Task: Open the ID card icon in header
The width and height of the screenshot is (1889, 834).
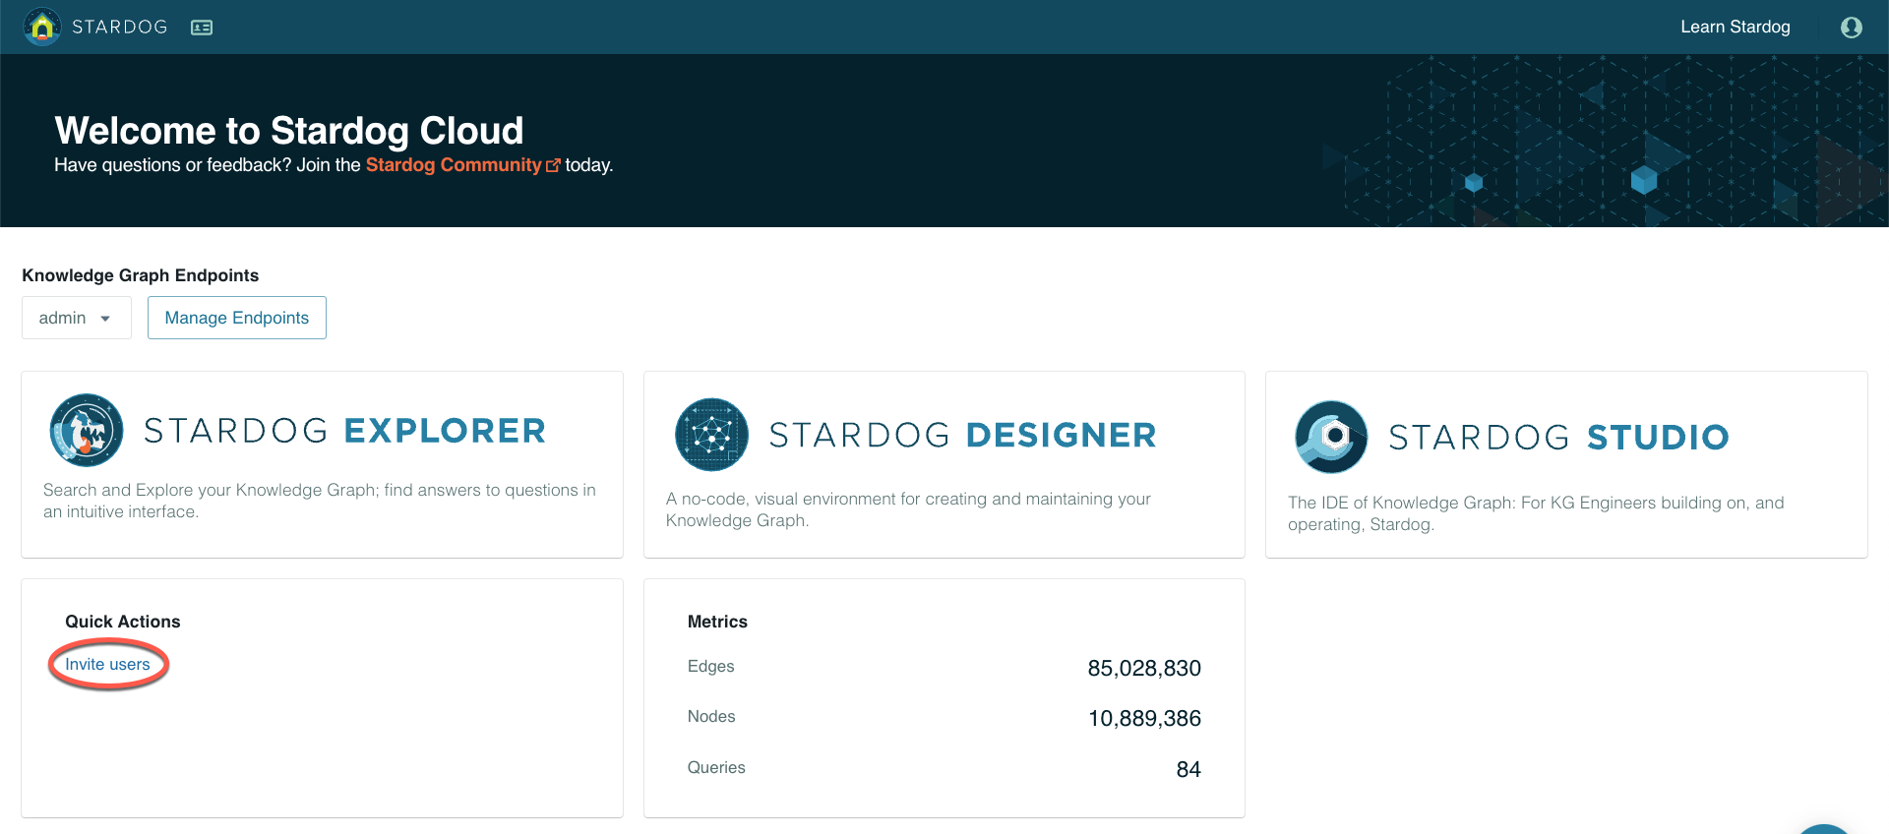Action: [202, 28]
